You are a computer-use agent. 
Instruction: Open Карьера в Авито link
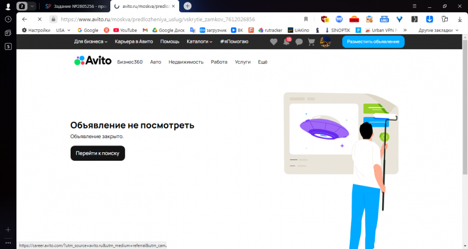(133, 42)
